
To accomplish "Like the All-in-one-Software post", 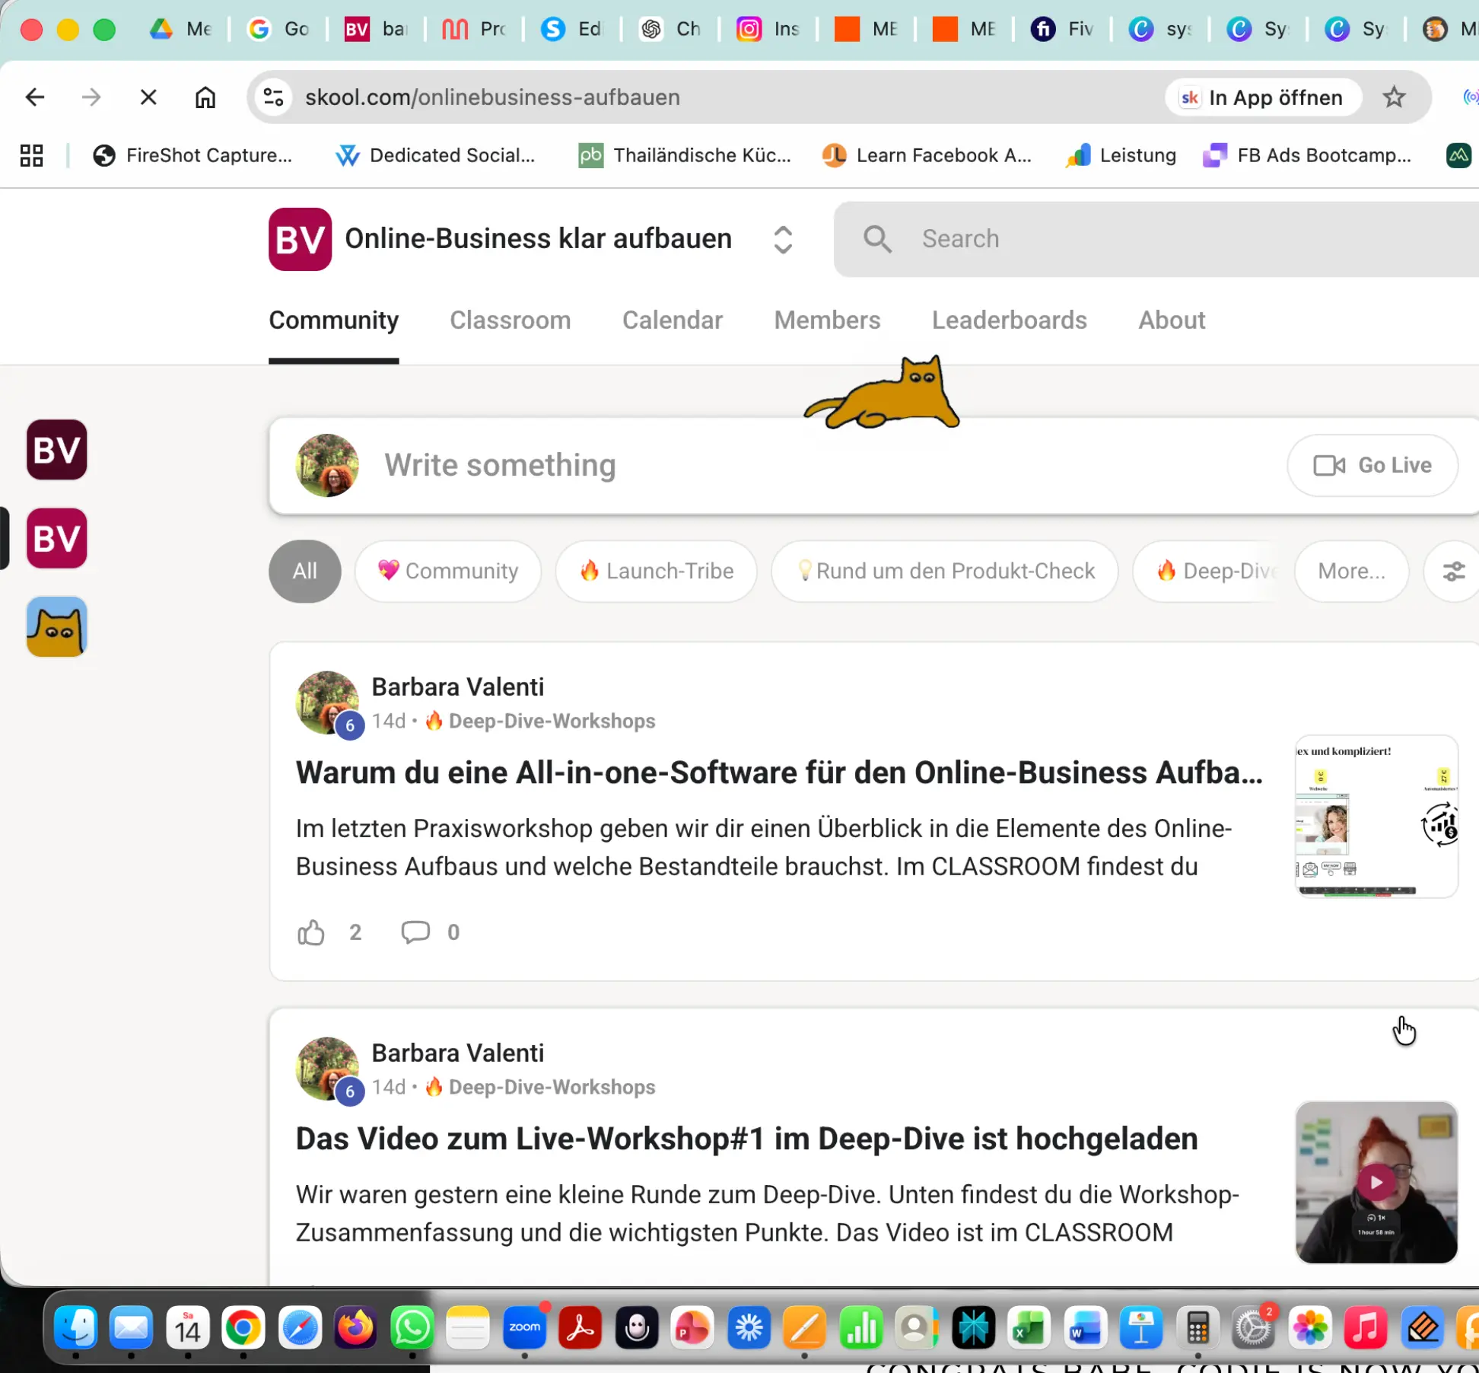I will pos(311,932).
